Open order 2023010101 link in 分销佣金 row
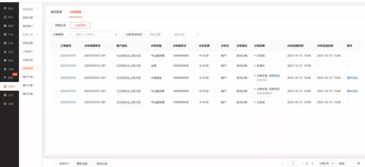365x167 pixels. [x=68, y=78]
